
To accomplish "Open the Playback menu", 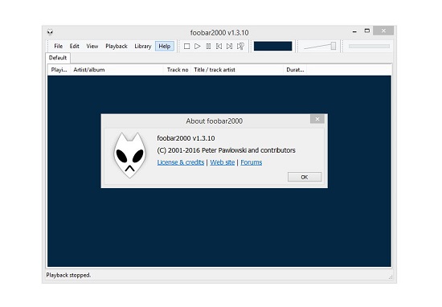I will pyautogui.click(x=117, y=47).
